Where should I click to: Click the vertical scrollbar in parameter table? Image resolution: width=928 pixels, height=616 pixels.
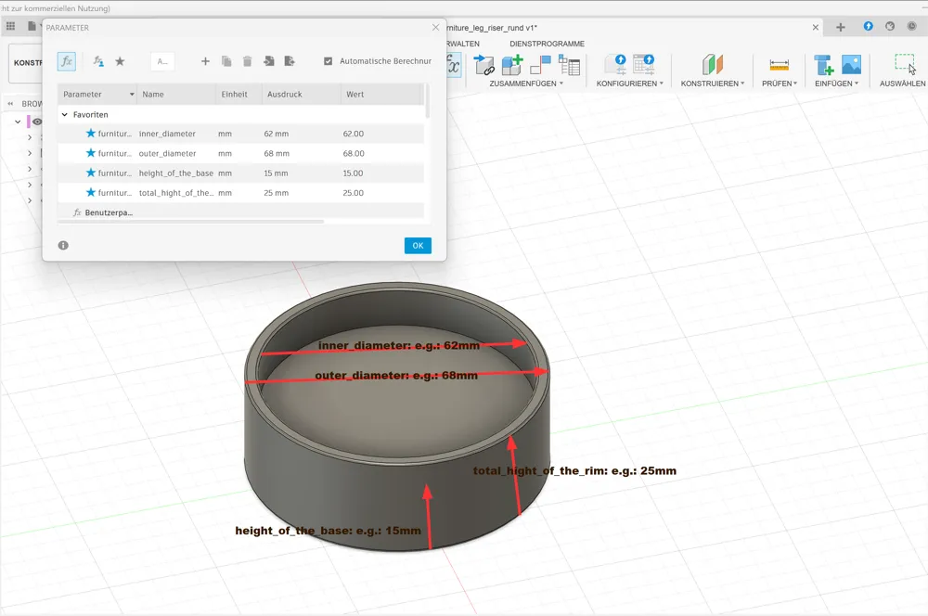[x=427, y=102]
